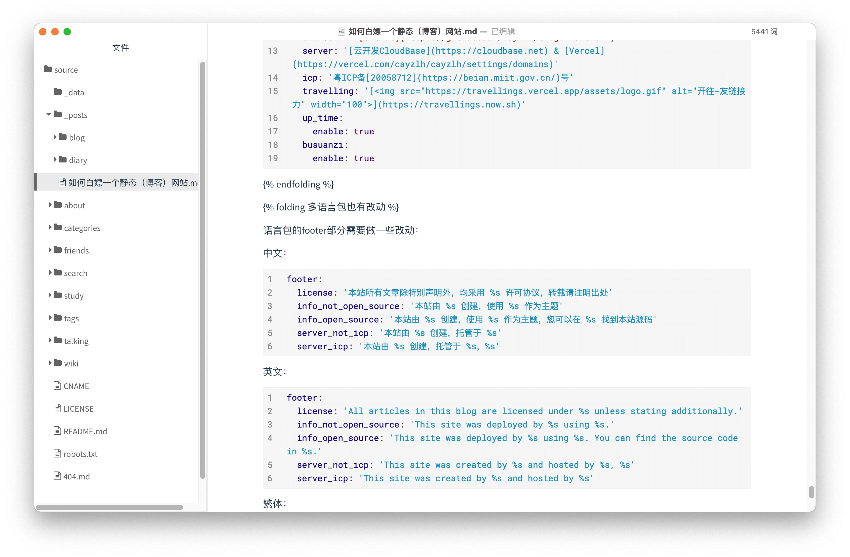Expand the blog folder arrow

pos(55,137)
